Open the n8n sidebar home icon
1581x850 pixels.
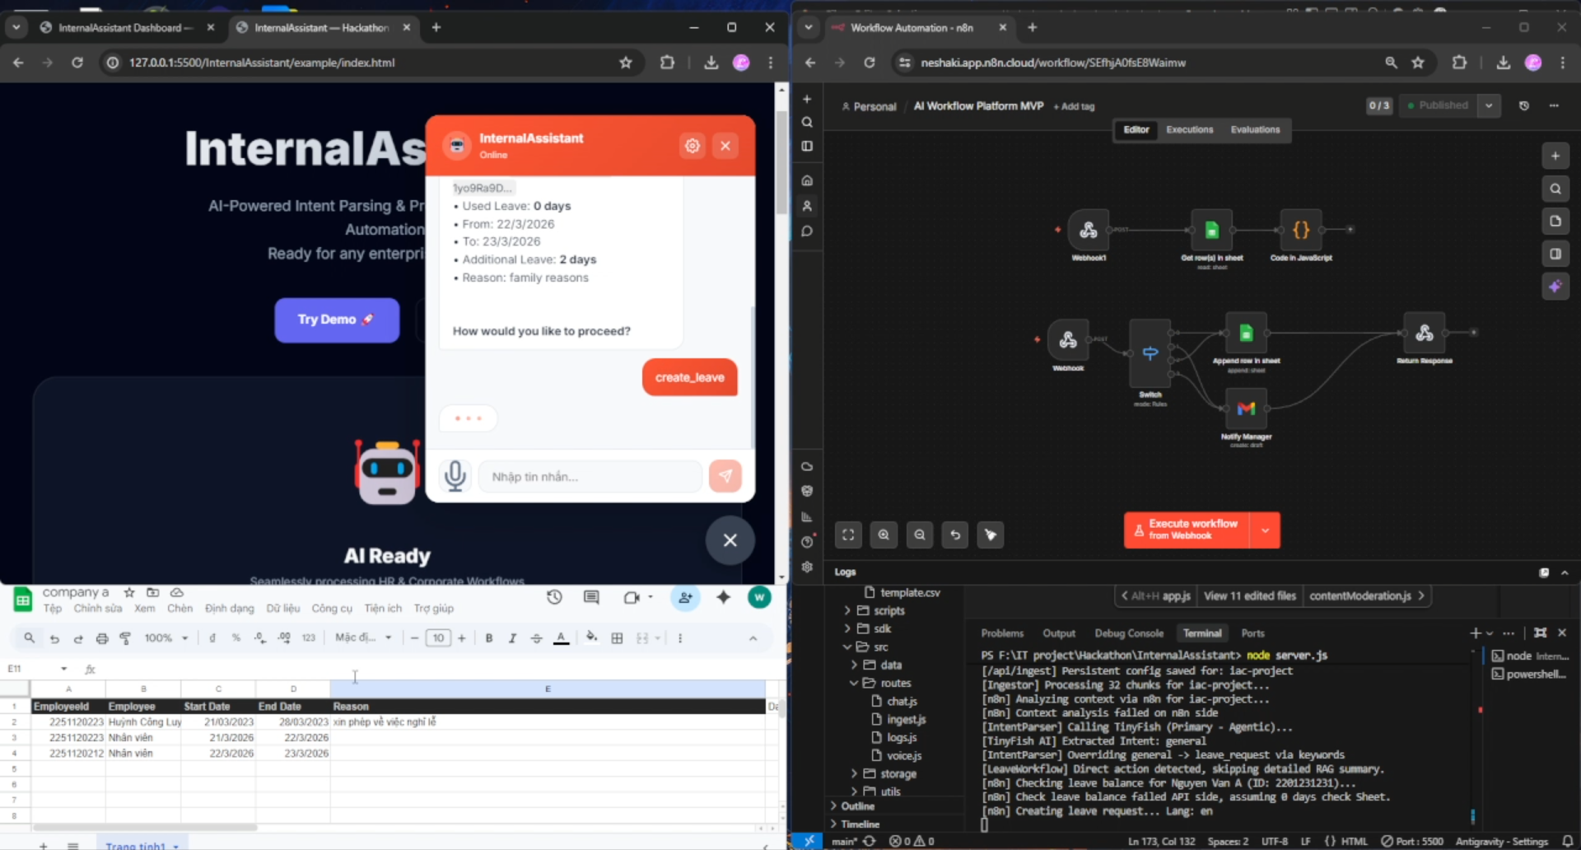[x=807, y=180]
